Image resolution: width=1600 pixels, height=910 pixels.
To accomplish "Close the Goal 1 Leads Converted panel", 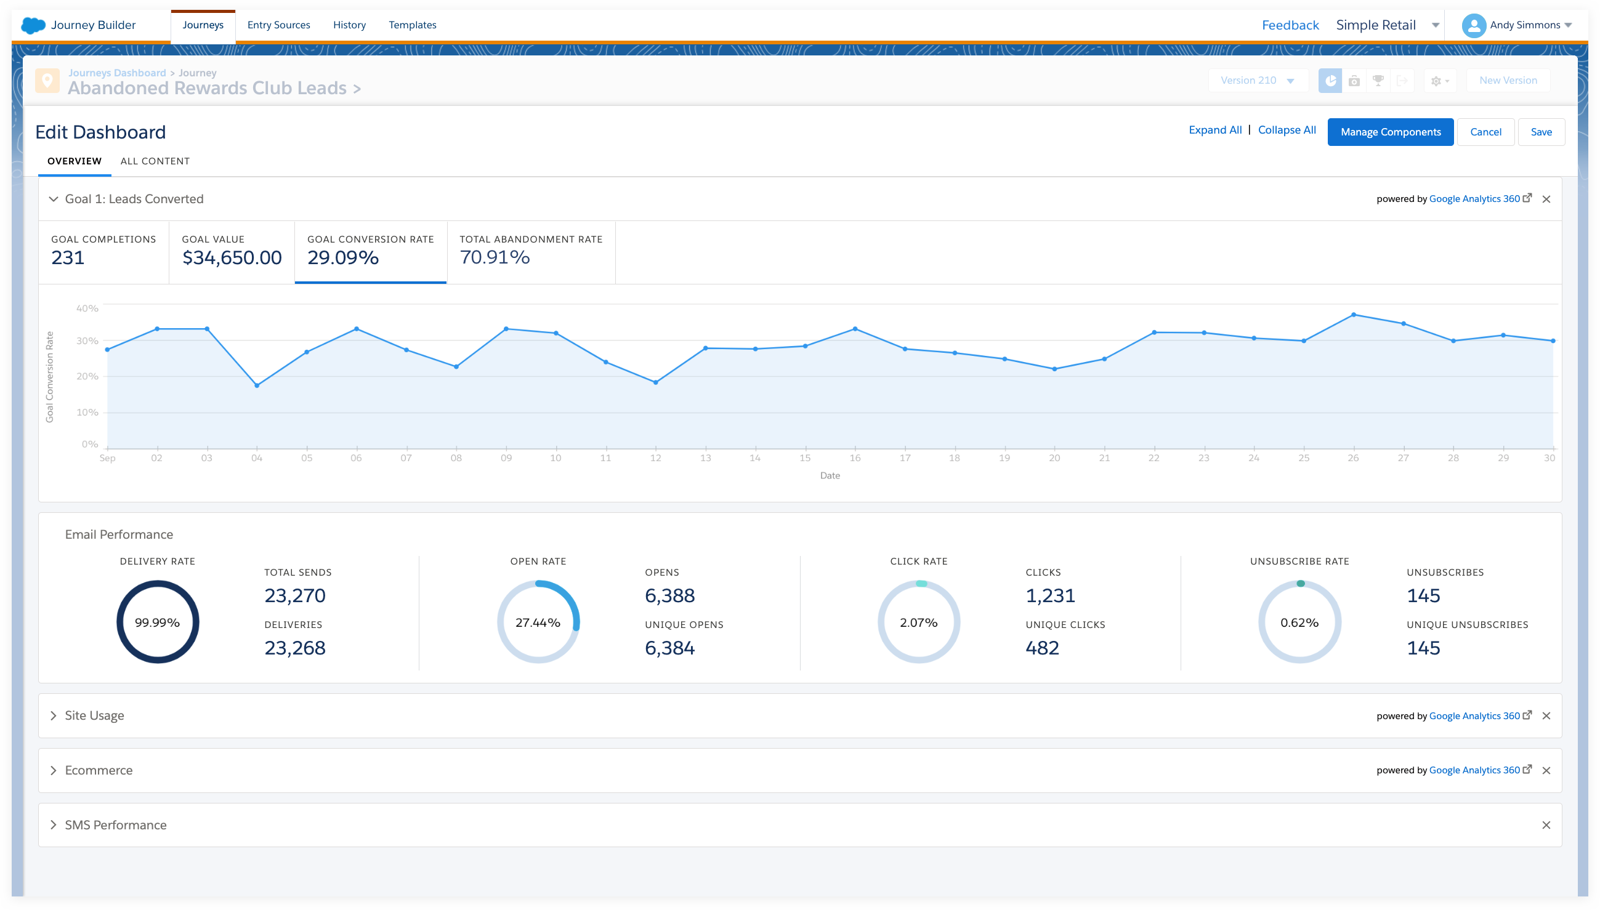I will point(1546,199).
